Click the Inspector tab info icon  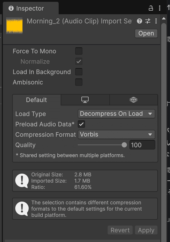[x=11, y=8]
